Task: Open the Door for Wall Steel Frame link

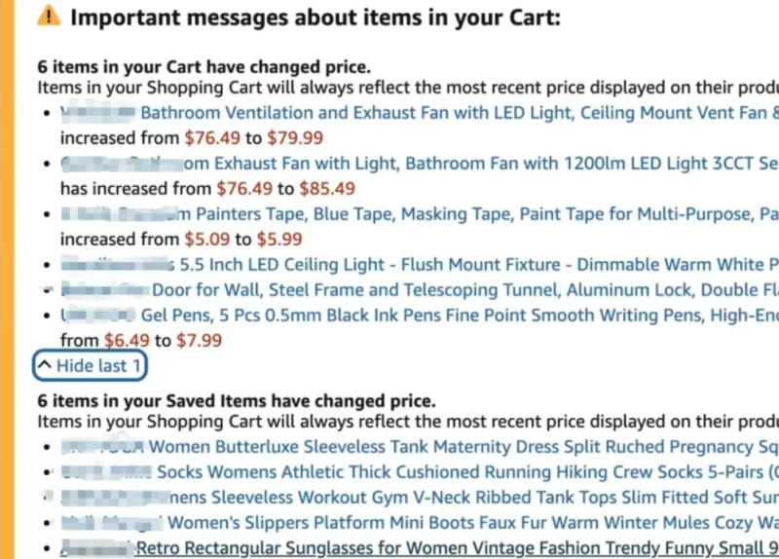Action: [458, 290]
